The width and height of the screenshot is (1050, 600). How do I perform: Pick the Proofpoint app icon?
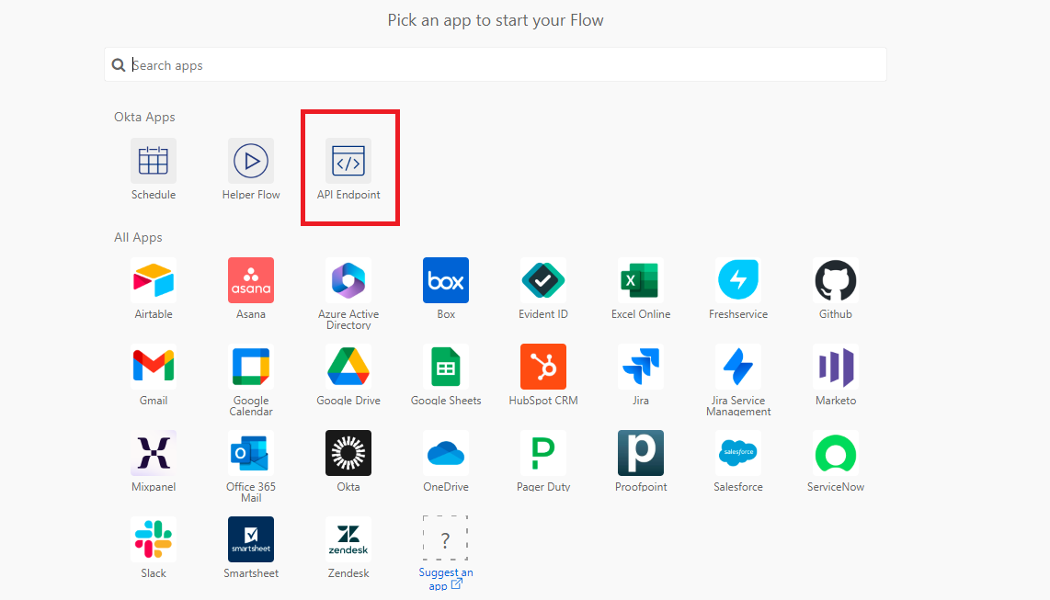tap(641, 453)
